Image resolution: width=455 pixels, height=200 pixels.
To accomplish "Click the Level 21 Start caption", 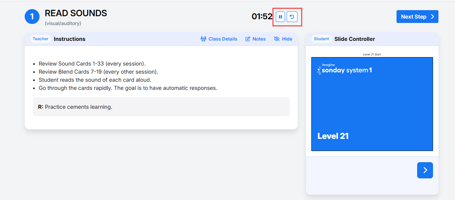I will (x=372, y=54).
